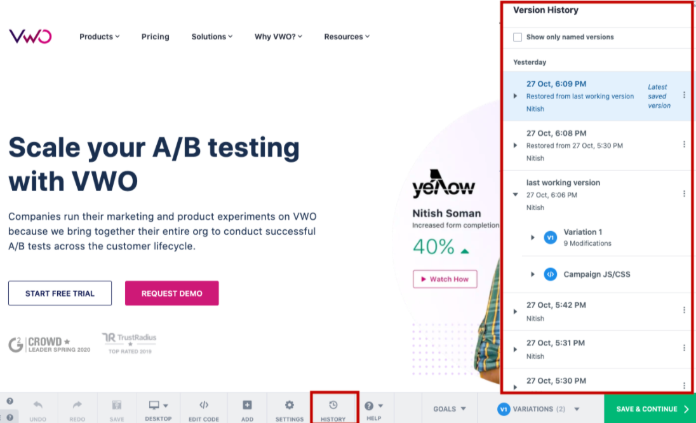Select 'Restored from last working version' text
The image size is (696, 423).
coord(580,97)
